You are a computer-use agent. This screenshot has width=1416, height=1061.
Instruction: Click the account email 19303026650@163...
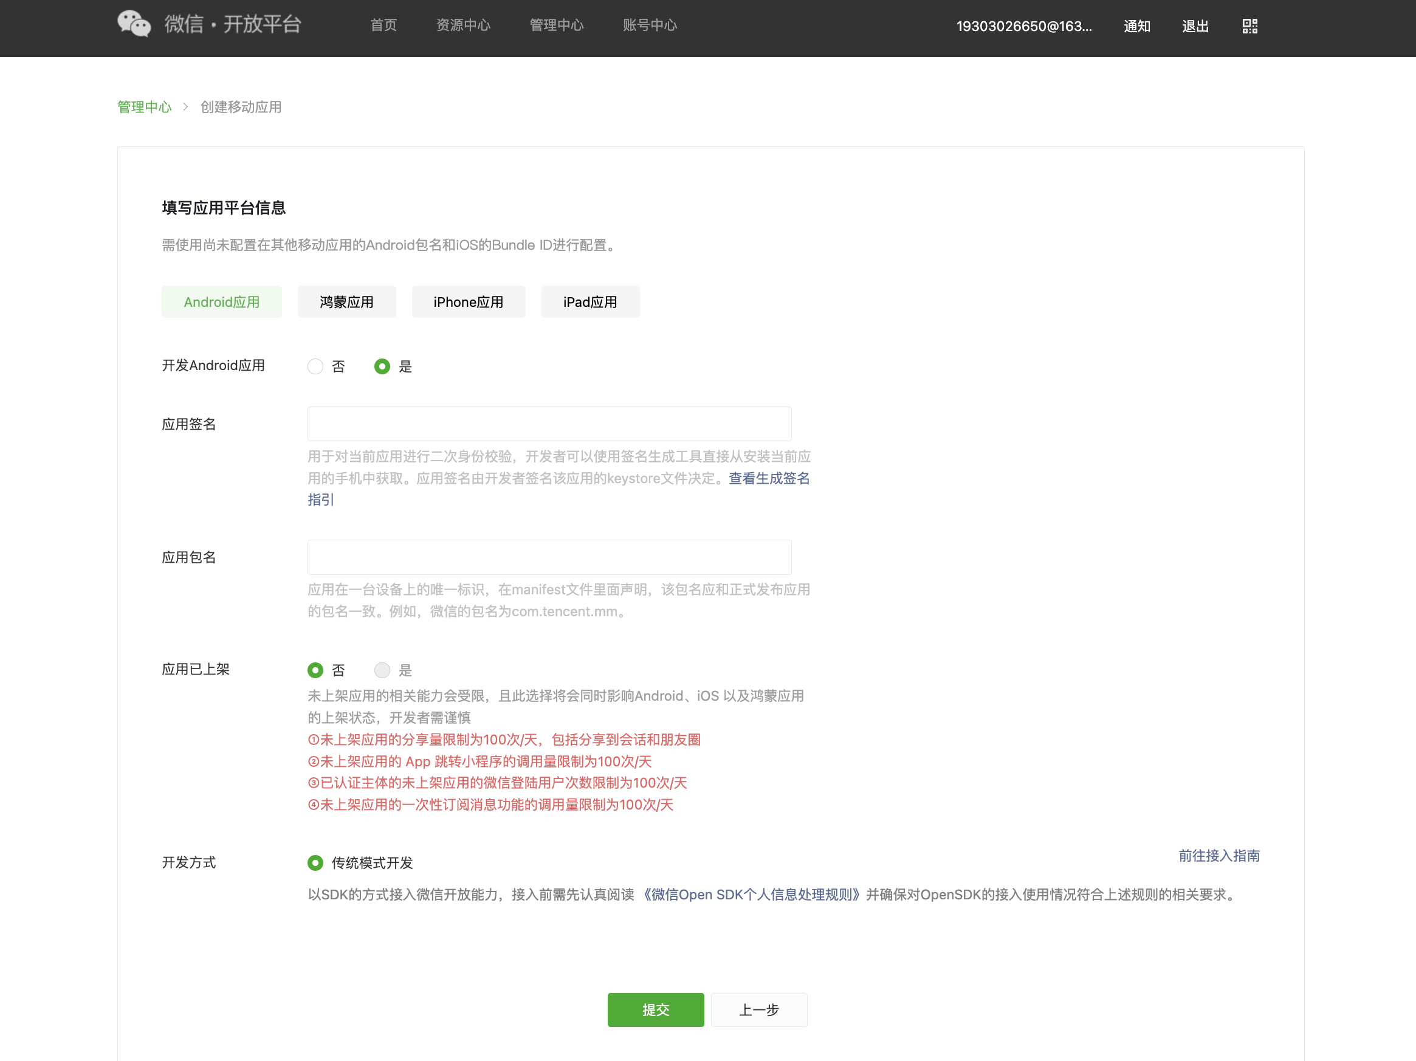coord(1023,26)
